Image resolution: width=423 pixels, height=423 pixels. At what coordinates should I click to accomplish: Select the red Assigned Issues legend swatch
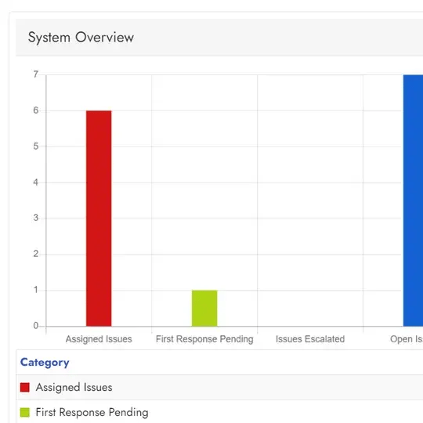[25, 388]
